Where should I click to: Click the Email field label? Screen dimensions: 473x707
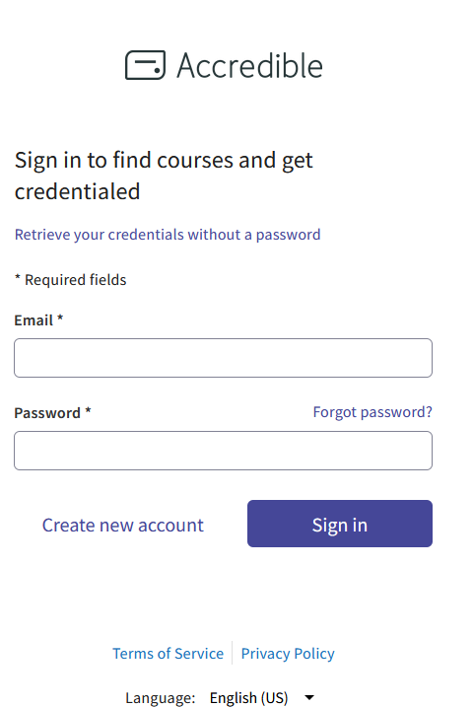(x=34, y=320)
